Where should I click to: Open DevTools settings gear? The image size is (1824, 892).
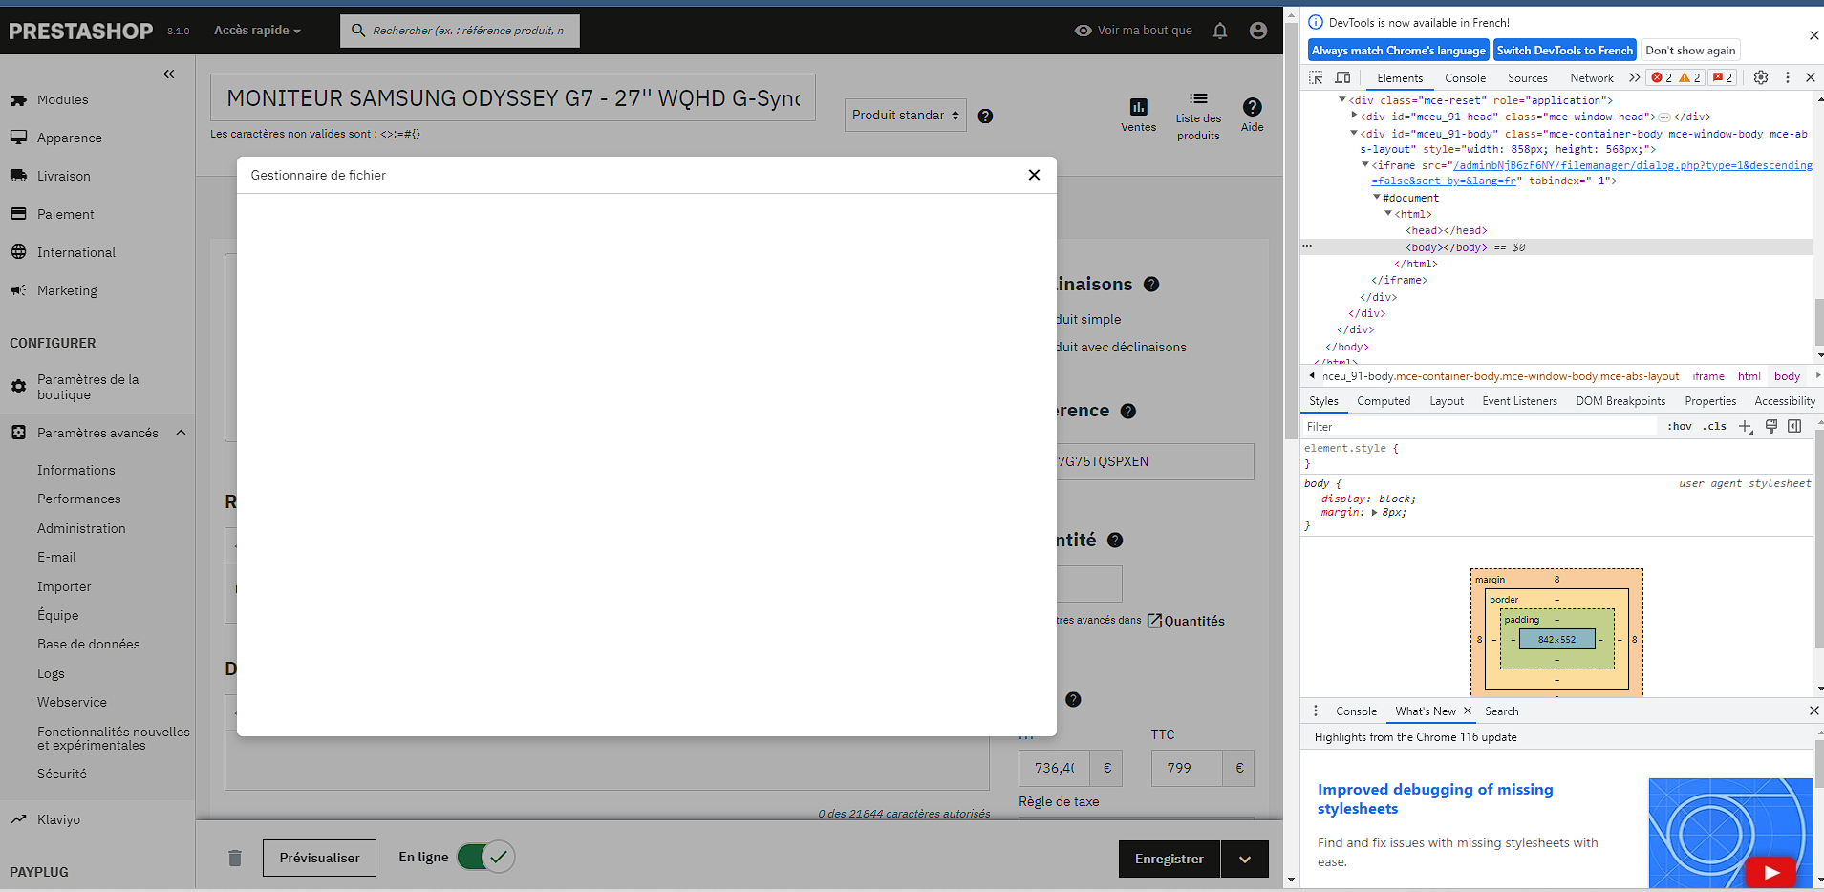pyautogui.click(x=1761, y=77)
